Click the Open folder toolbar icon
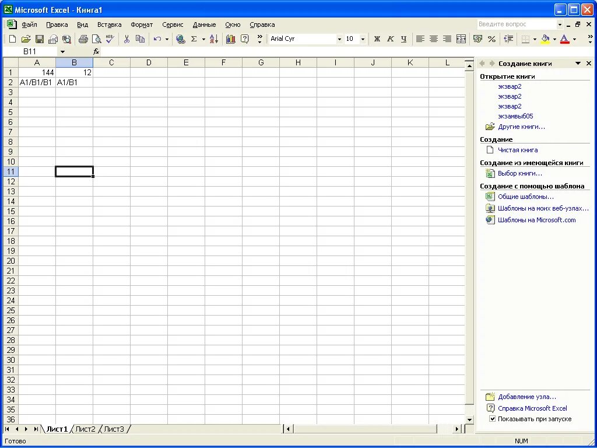Viewport: 597px width, 448px height. (26, 39)
